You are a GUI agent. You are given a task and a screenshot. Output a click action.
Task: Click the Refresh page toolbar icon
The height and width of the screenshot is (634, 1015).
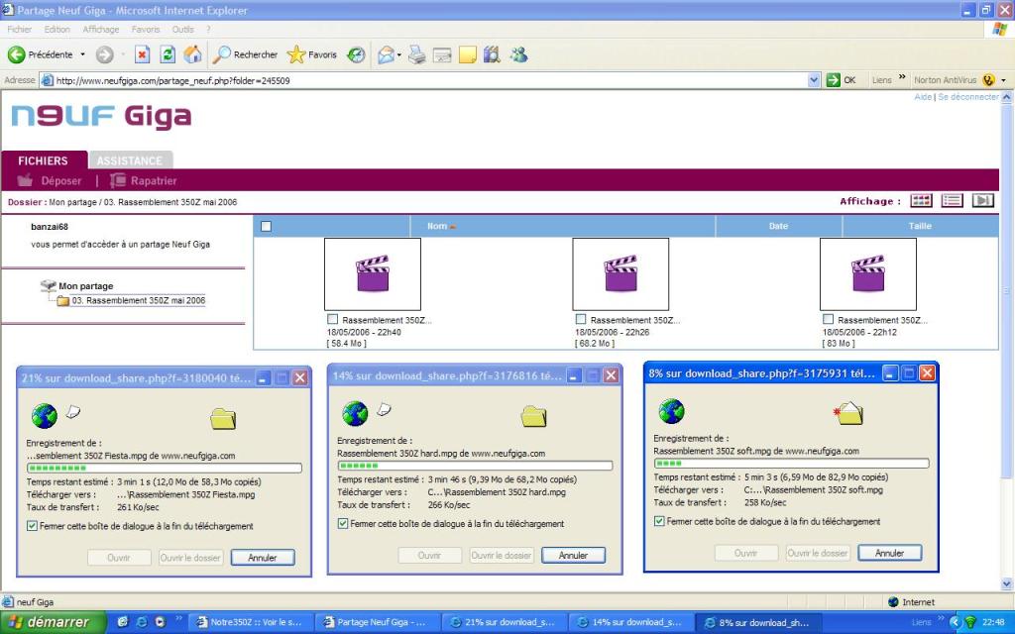[168, 55]
